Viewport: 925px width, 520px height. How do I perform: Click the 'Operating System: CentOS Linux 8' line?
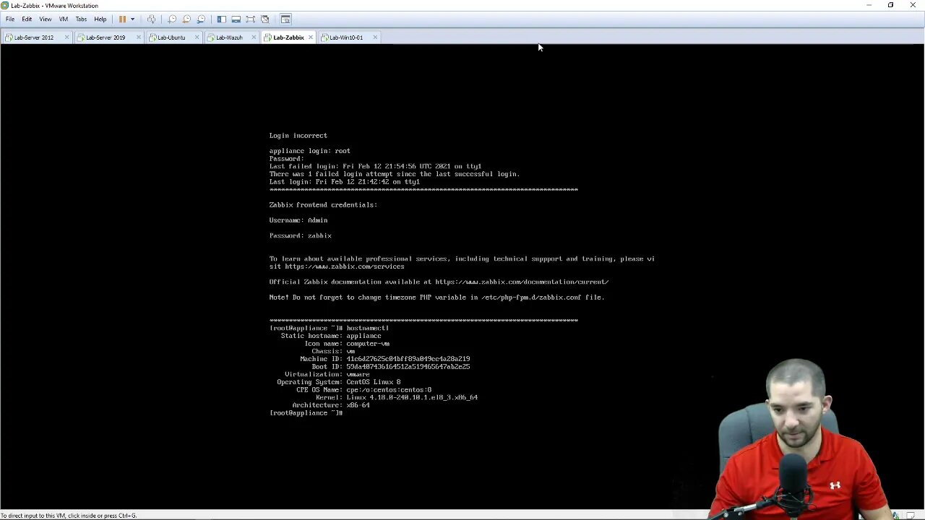(x=339, y=382)
